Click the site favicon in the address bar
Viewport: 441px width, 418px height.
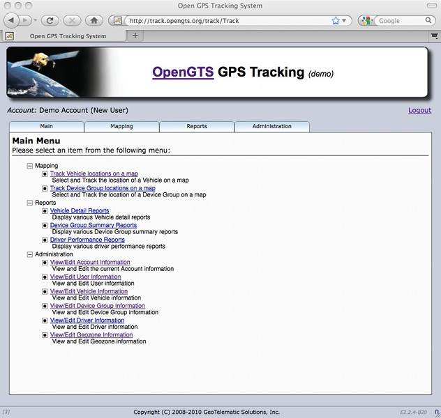[117, 20]
